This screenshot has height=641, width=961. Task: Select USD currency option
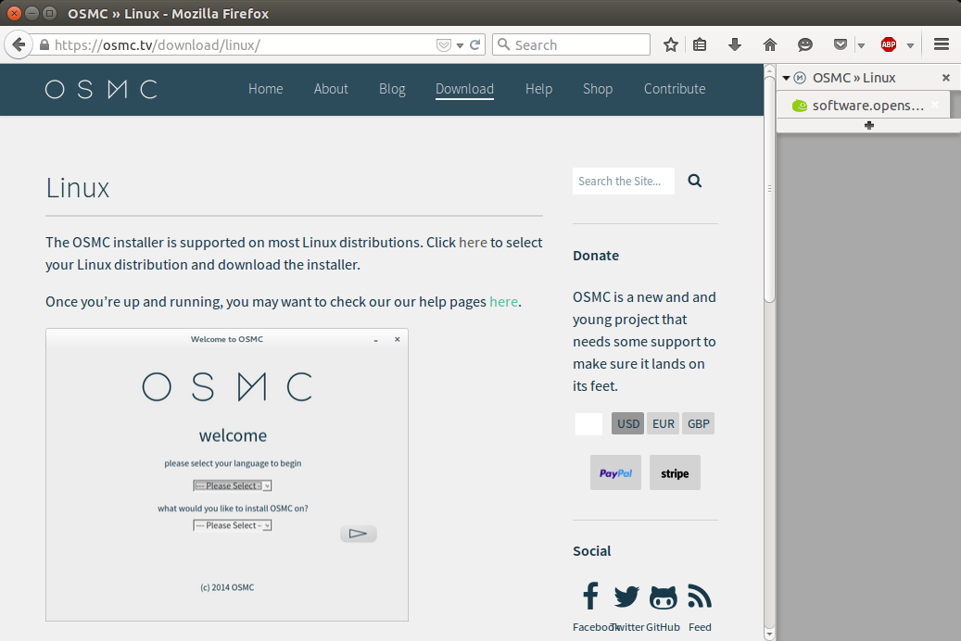tap(628, 424)
